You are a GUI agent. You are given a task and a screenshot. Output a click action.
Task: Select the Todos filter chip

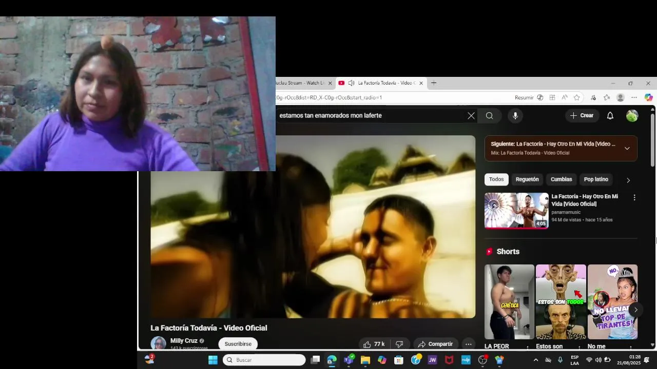(496, 179)
